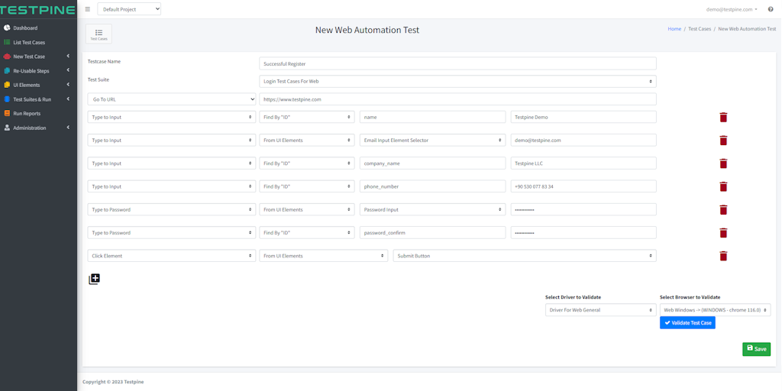Click the Test Cases list icon button
Viewport: 782px width, 391px height.
[x=99, y=34]
